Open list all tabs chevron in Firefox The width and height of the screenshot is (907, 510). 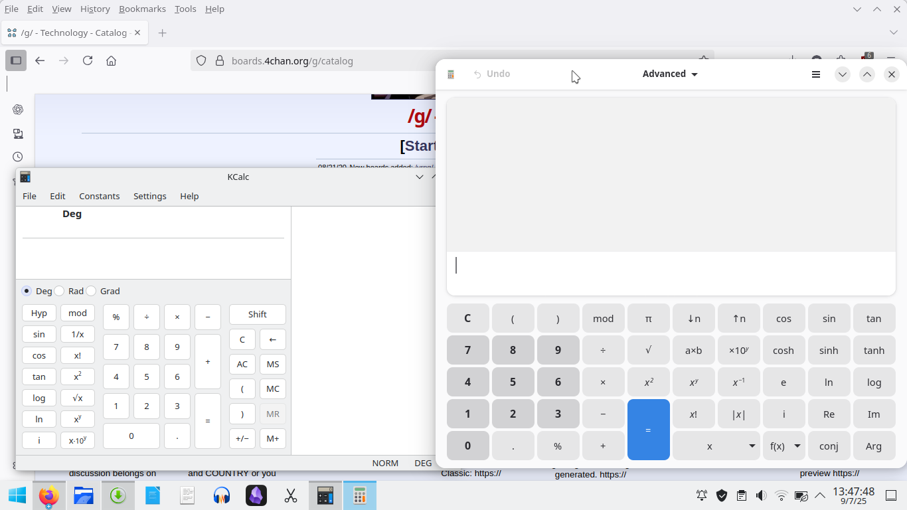point(894,33)
